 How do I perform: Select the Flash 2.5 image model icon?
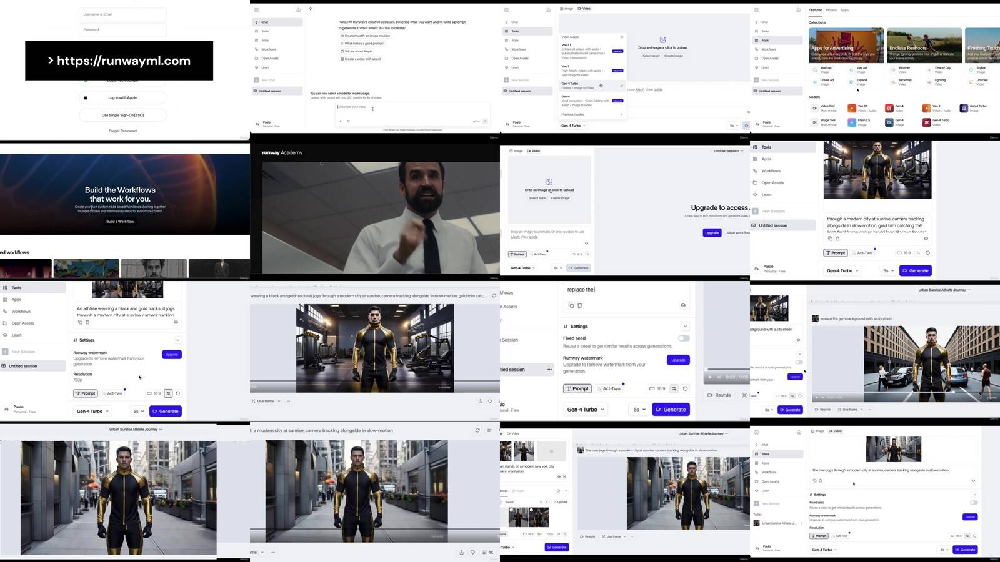click(x=851, y=122)
